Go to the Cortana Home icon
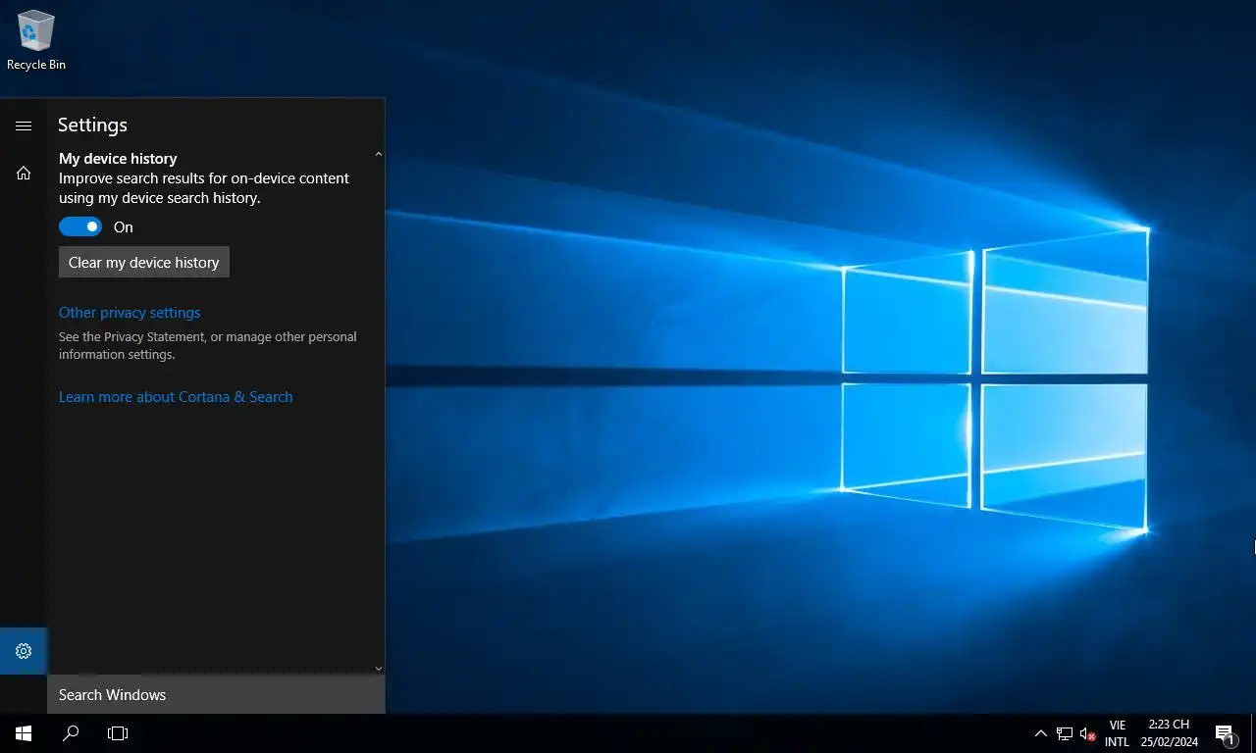 pyautogui.click(x=24, y=174)
